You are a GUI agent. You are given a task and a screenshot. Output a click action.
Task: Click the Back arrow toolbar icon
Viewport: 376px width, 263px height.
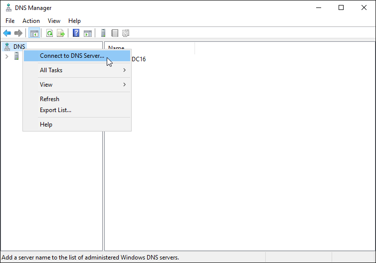[x=7, y=33]
